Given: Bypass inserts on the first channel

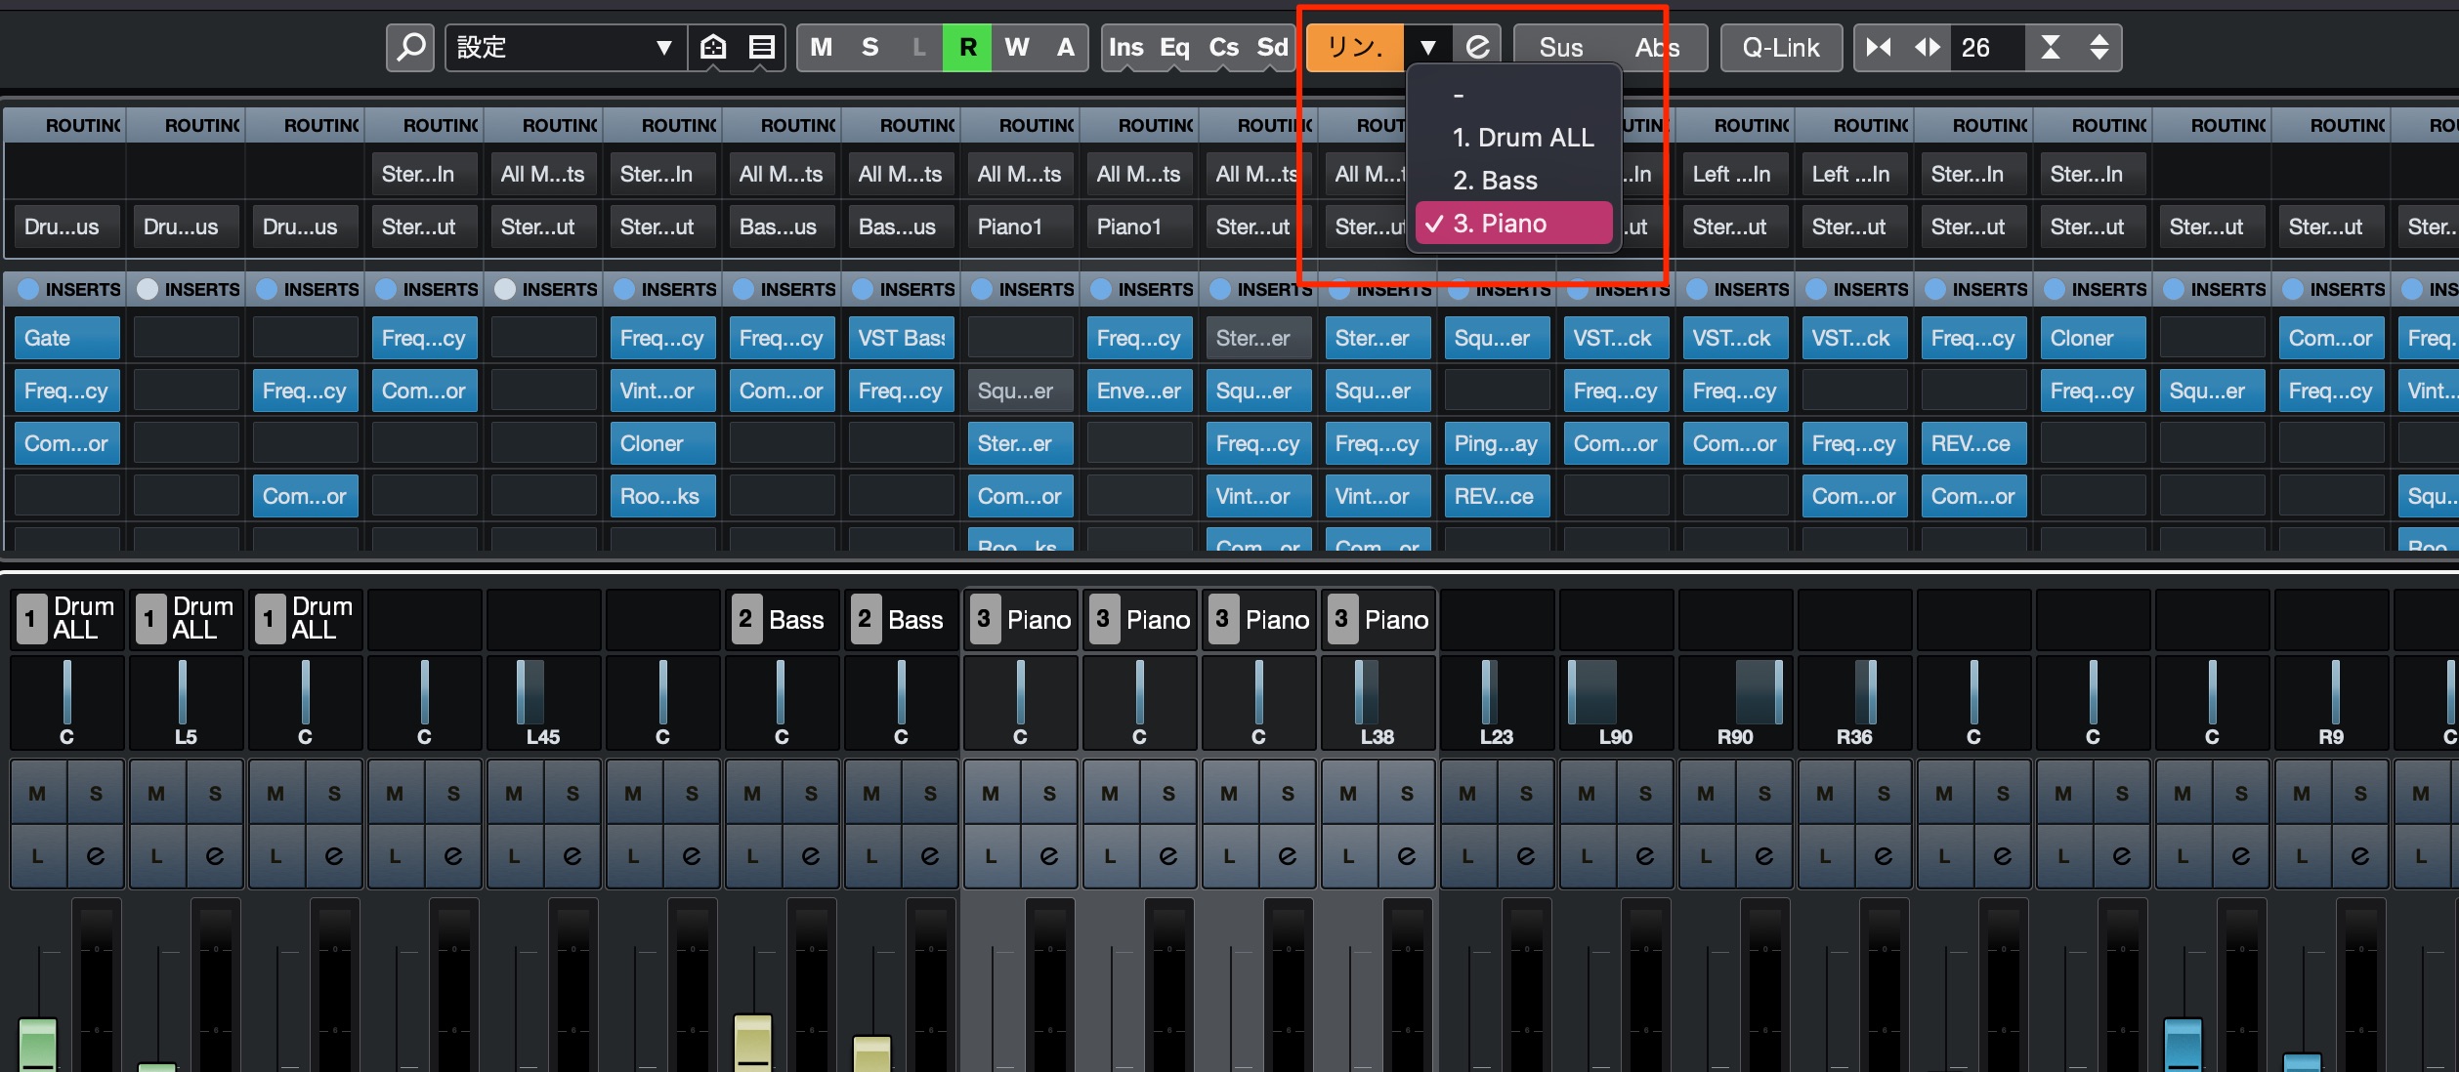Looking at the screenshot, I should (28, 289).
